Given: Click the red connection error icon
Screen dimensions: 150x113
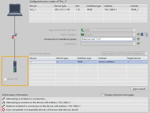Looking at the screenshot, I should 13,37.
